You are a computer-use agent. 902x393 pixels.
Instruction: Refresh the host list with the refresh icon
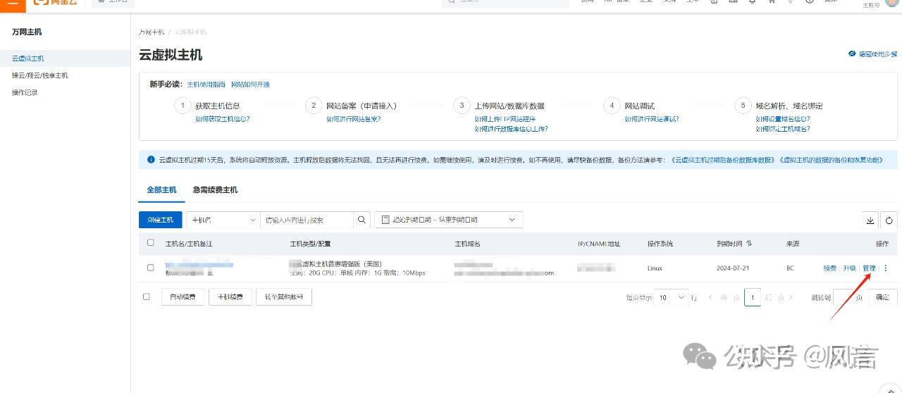tap(889, 220)
